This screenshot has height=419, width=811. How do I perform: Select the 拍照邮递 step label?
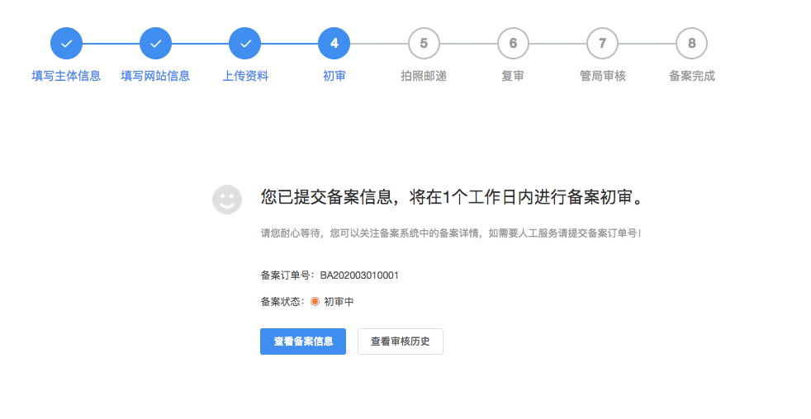pyautogui.click(x=424, y=76)
